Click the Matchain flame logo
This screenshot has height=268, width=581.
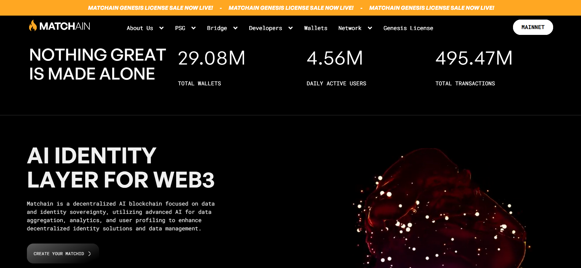tap(33, 26)
